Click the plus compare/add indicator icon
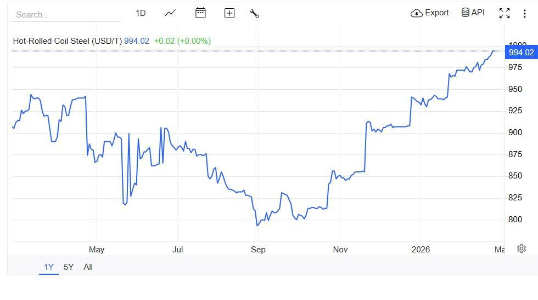This screenshot has height=300, width=538. pos(229,13)
